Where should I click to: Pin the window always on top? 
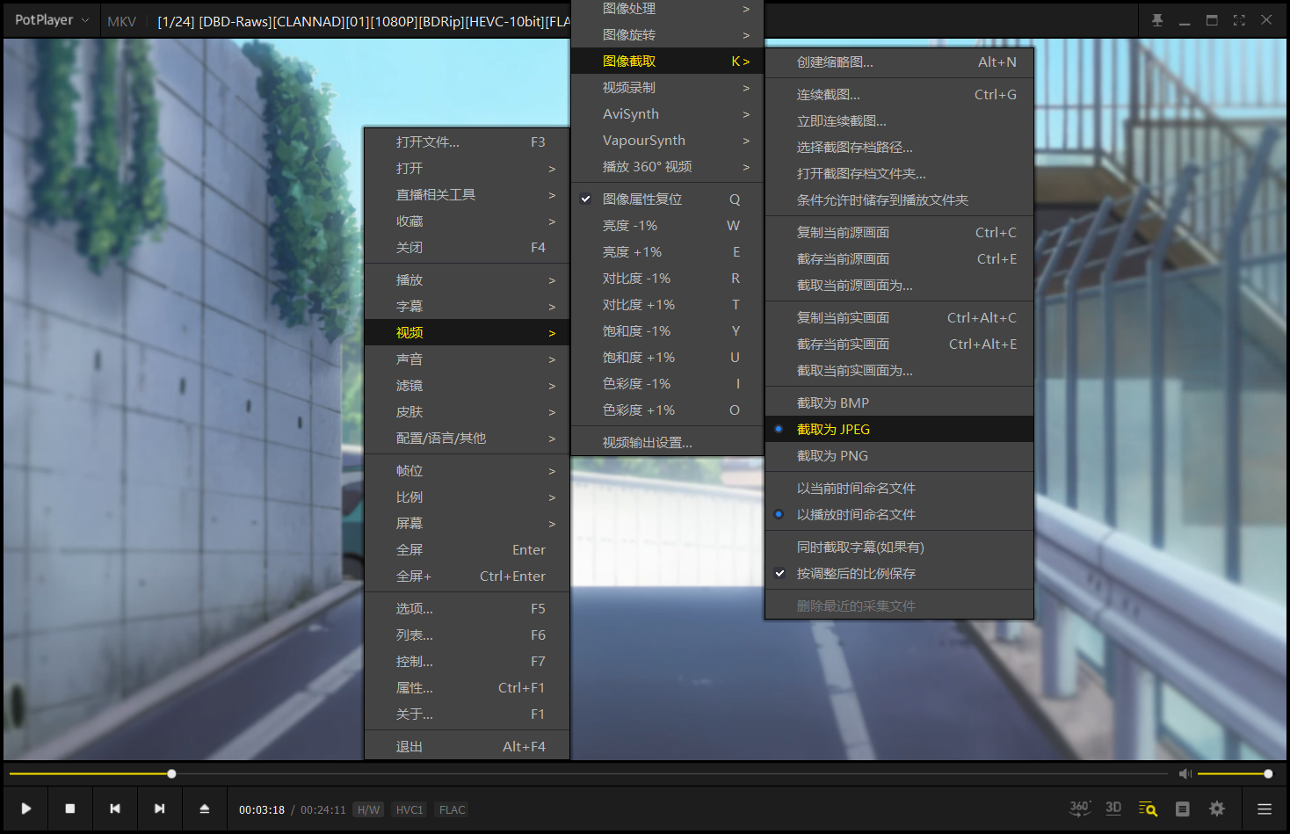[x=1157, y=20]
